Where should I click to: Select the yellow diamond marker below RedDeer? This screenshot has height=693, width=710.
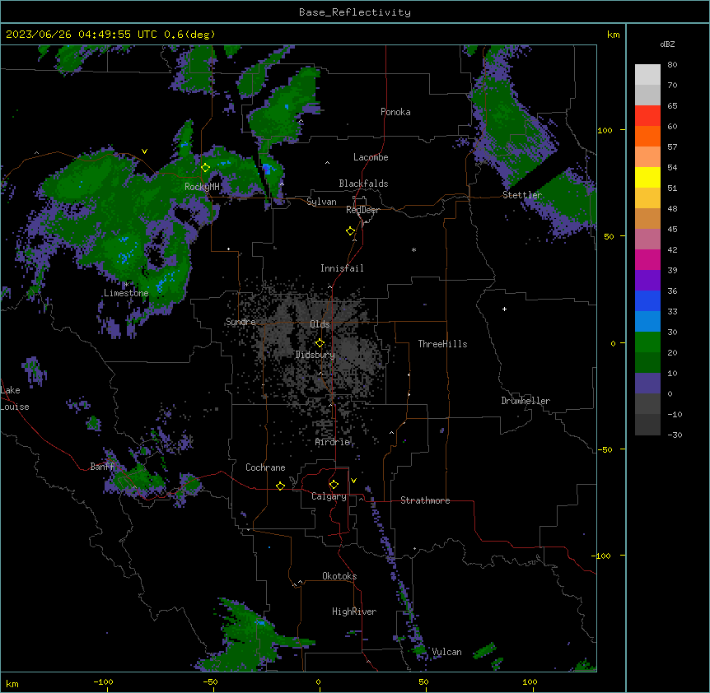point(350,231)
